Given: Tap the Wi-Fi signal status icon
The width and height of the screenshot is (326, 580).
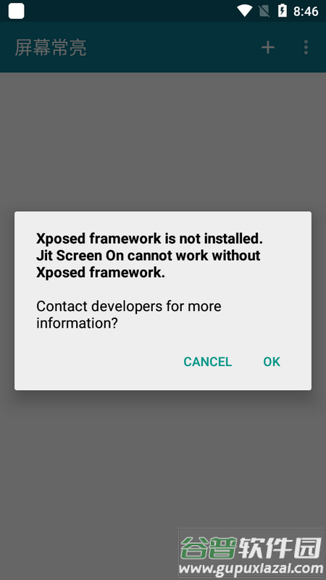Looking at the screenshot, I should (x=245, y=11).
